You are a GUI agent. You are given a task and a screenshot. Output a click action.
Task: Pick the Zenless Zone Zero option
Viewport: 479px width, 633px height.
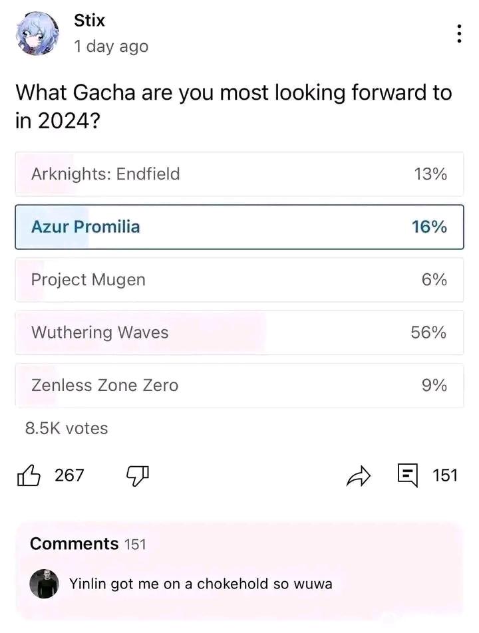239,386
